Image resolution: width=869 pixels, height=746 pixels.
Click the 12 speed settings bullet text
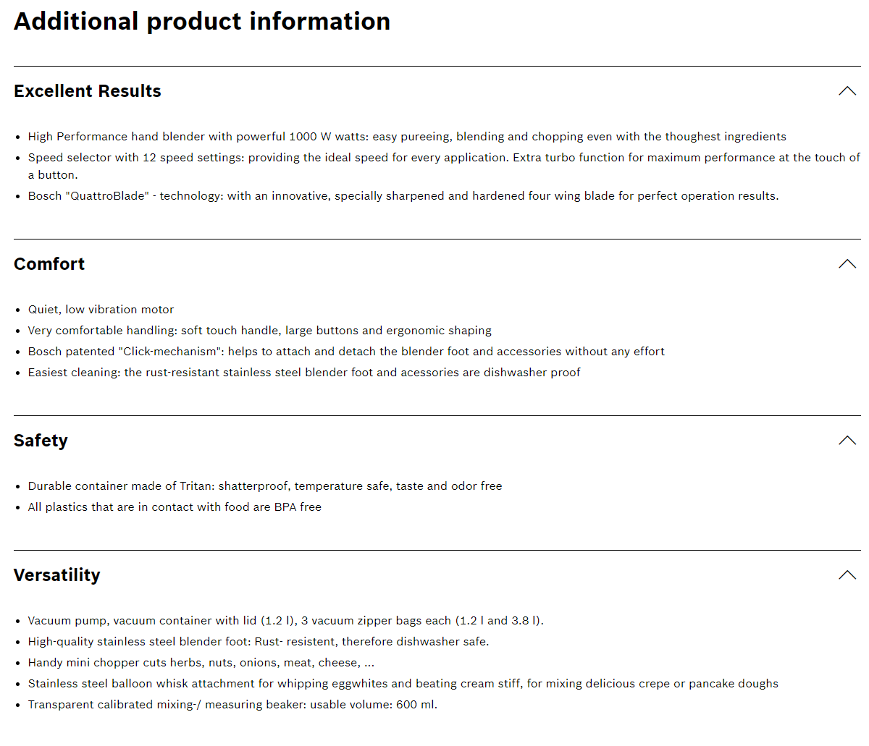point(444,166)
